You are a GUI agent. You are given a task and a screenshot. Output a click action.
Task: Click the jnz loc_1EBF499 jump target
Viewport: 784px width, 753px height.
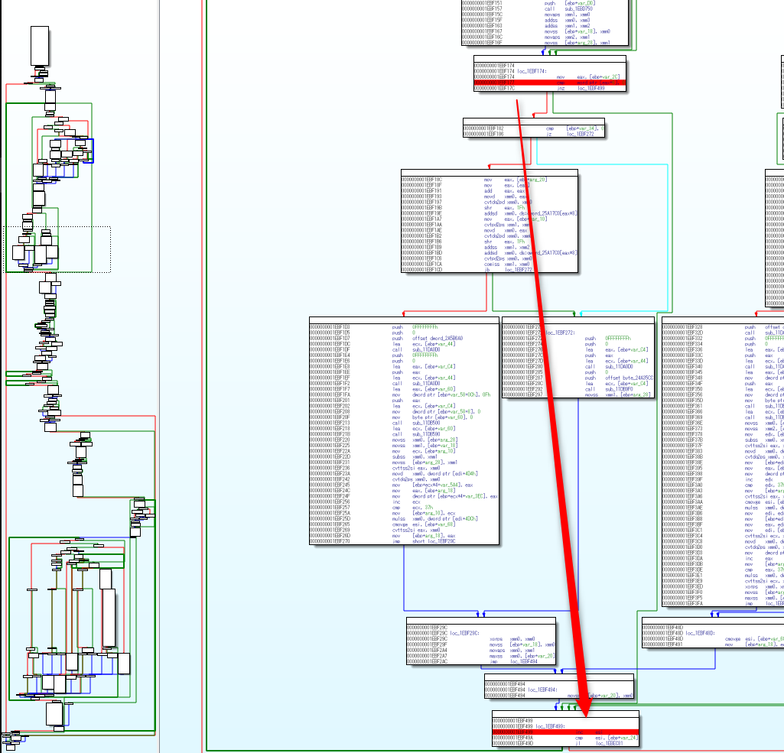coord(591,88)
